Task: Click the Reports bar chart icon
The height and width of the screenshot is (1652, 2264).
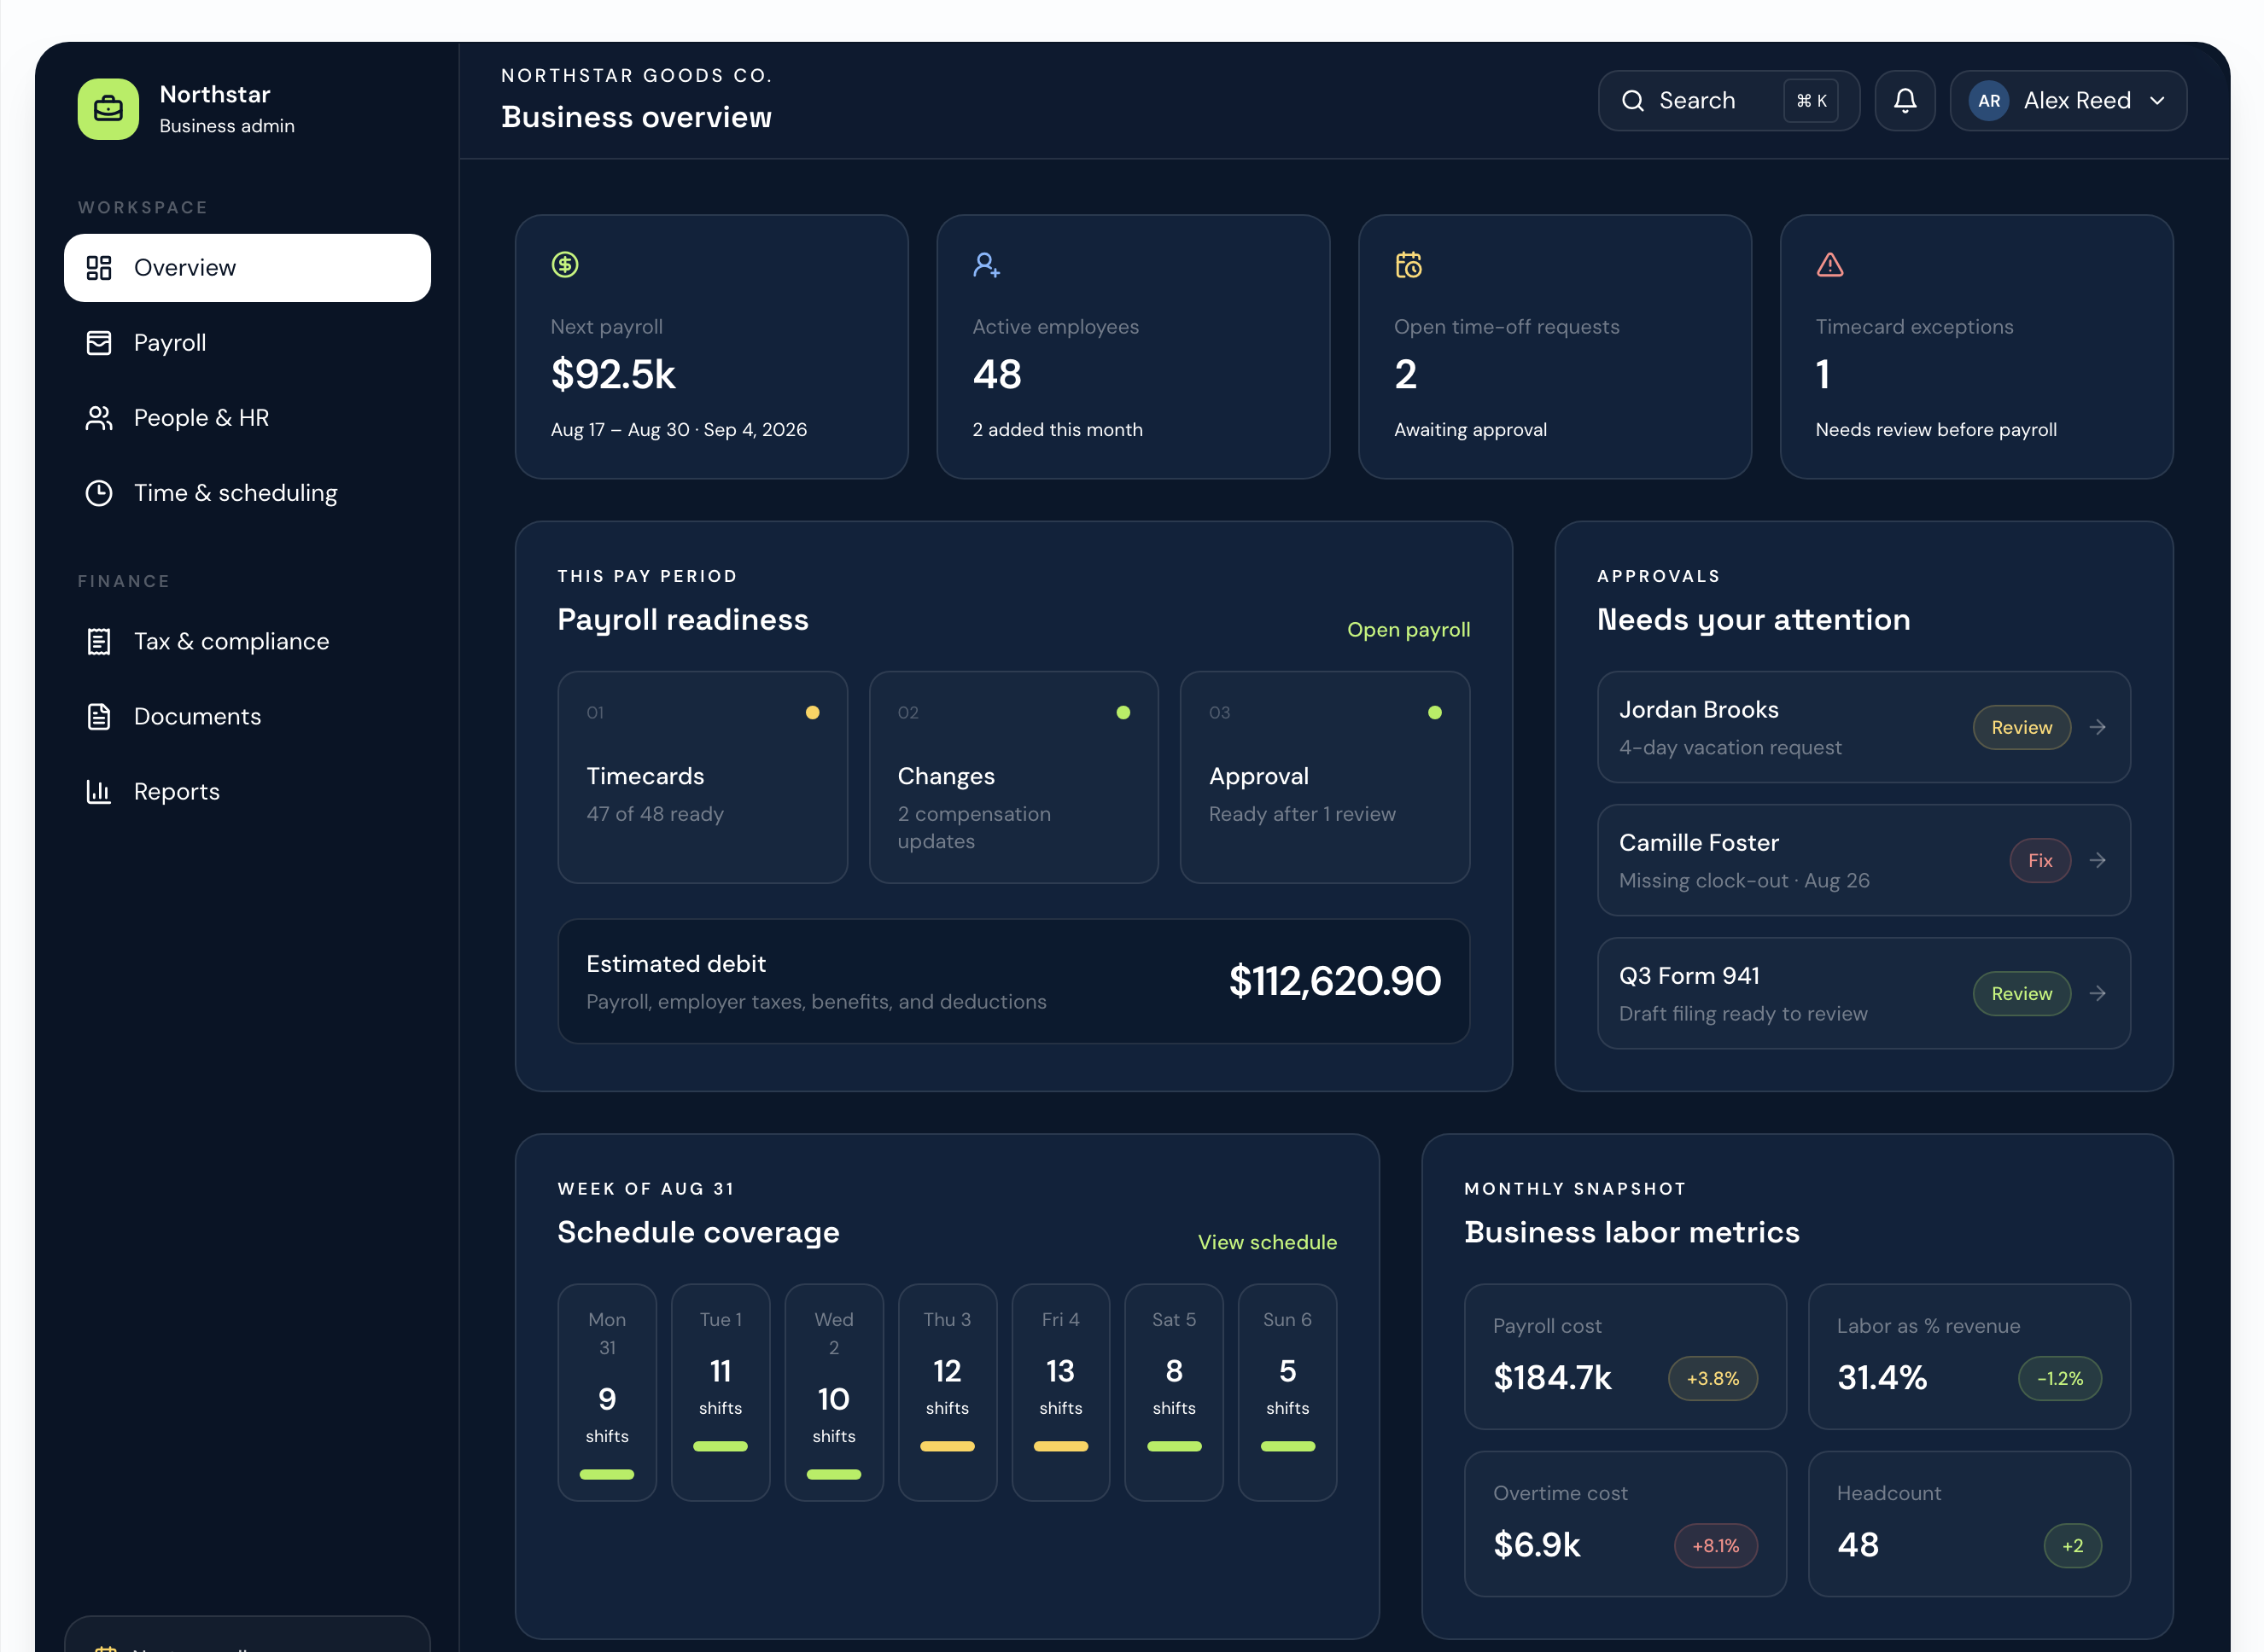Action: [x=99, y=792]
